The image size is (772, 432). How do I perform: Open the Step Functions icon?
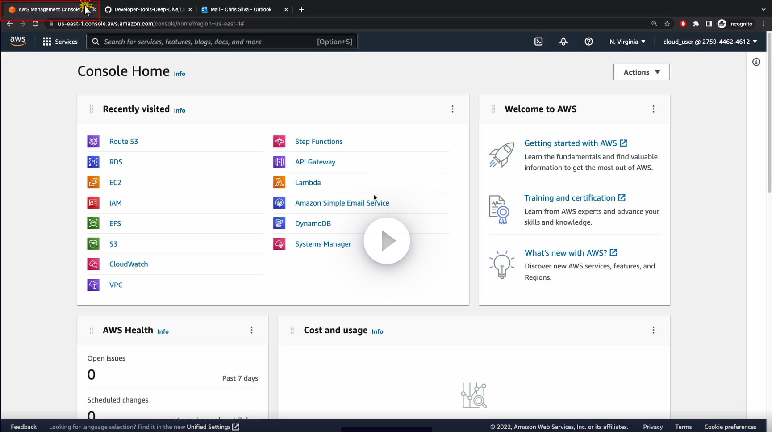click(x=280, y=142)
